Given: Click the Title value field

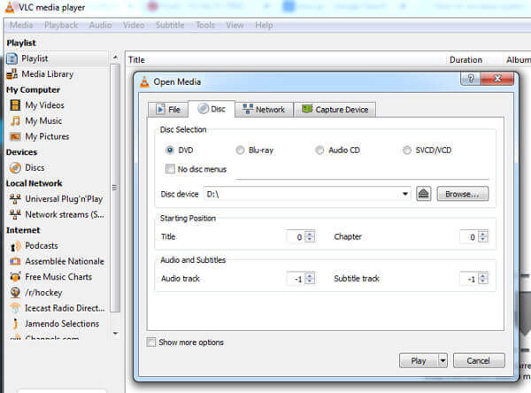Looking at the screenshot, I should coord(296,237).
